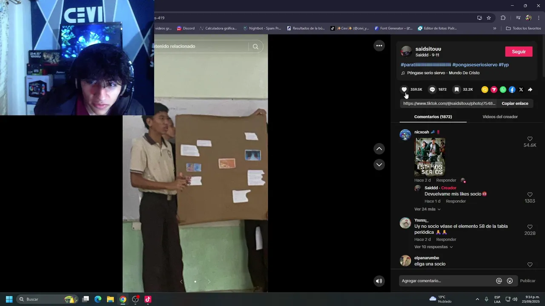Open TikTok app in taskbar

point(148,299)
